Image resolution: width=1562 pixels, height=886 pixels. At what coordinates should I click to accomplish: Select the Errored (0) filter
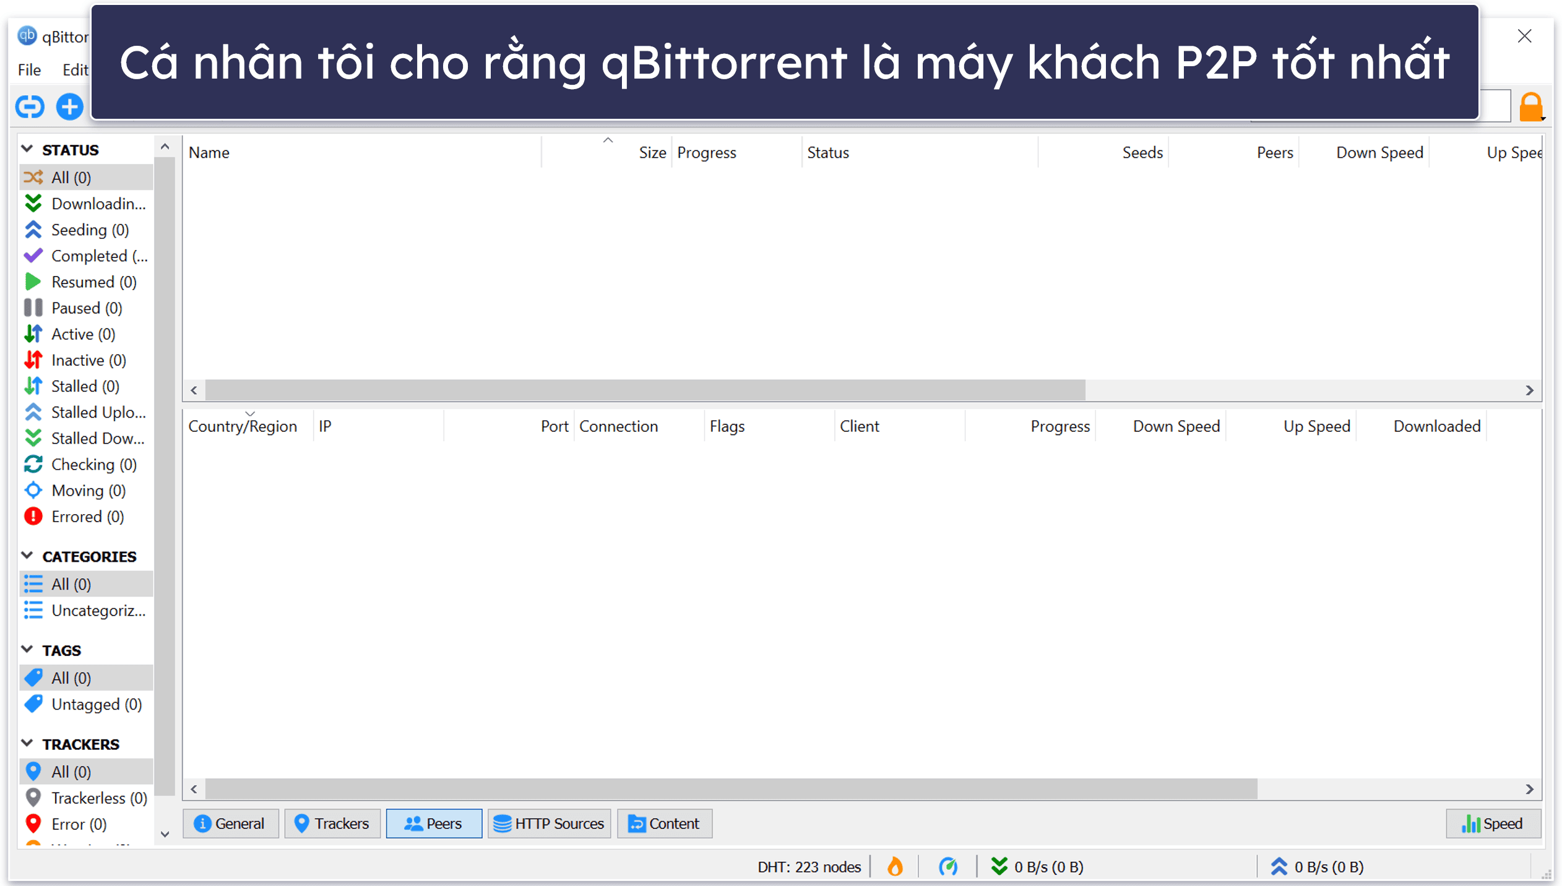[87, 517]
